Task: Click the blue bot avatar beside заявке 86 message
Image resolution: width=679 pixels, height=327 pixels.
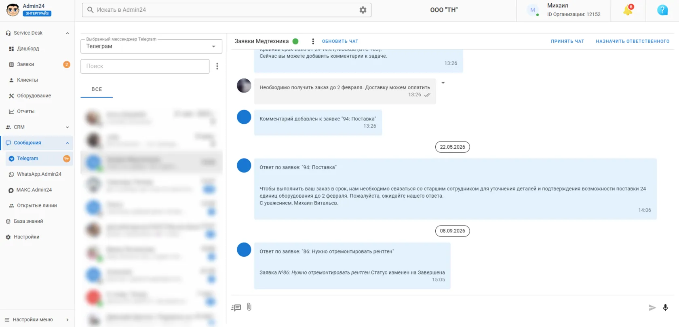Action: 244,250
